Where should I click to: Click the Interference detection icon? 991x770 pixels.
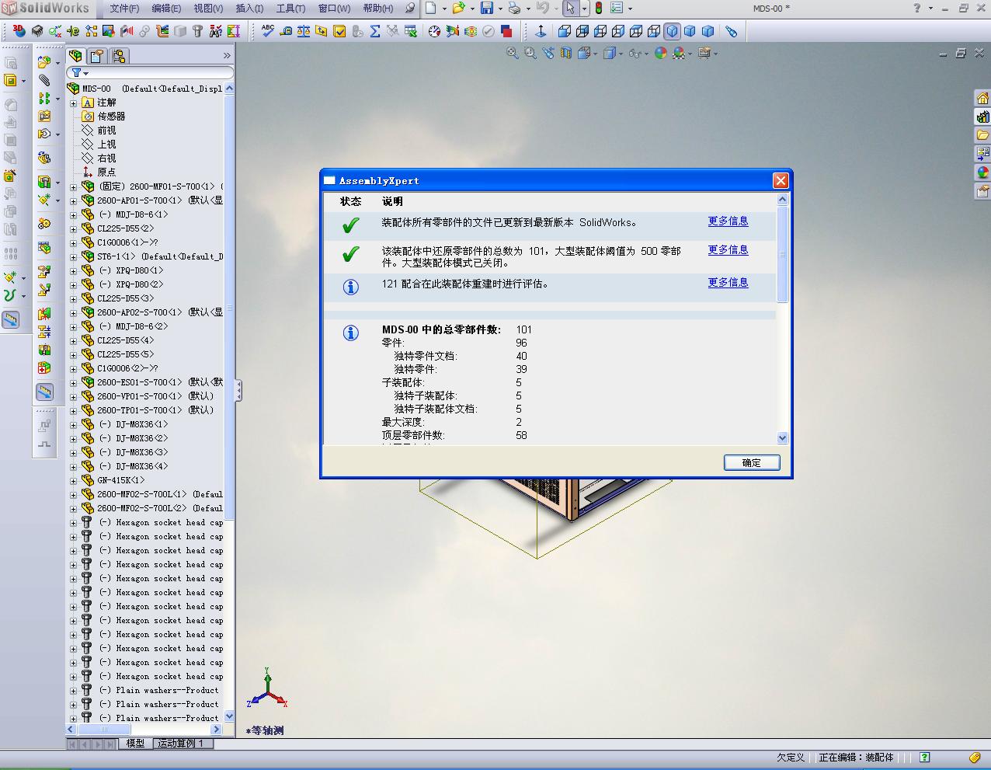click(x=44, y=314)
